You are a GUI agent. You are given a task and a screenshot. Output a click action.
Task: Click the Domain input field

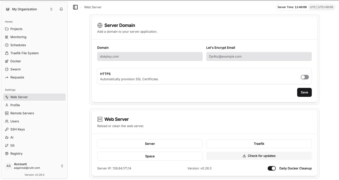click(x=150, y=56)
